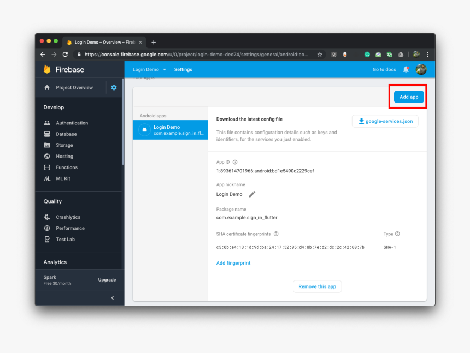Viewport: 470px width, 353px height.
Task: Click App ID help question icon
Action: pyautogui.click(x=235, y=162)
